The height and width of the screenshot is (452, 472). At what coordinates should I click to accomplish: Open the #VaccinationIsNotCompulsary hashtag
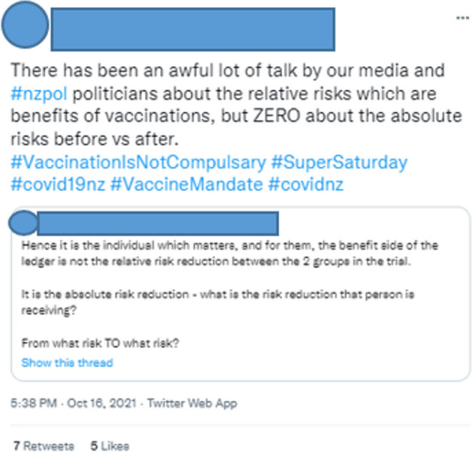coord(138,162)
